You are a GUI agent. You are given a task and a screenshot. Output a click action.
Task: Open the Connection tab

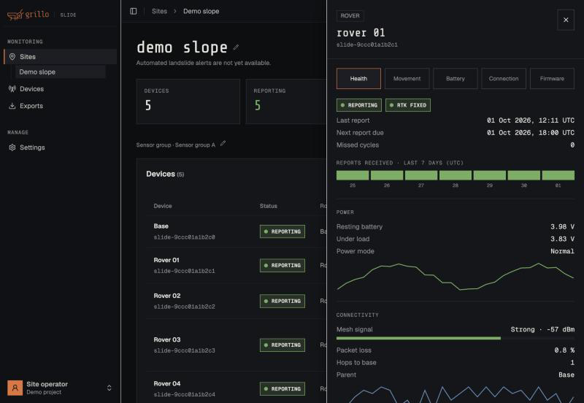[504, 79]
